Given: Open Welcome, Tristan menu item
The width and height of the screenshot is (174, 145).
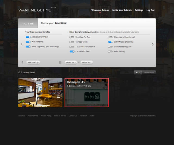Looking at the screenshot, I should tap(100, 10).
